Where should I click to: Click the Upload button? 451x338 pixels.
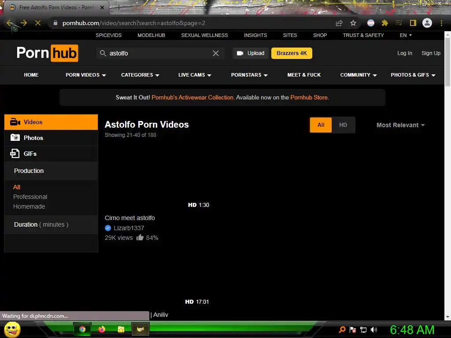[251, 53]
